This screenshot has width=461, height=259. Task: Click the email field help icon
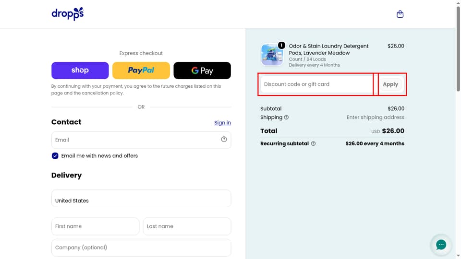point(224,140)
